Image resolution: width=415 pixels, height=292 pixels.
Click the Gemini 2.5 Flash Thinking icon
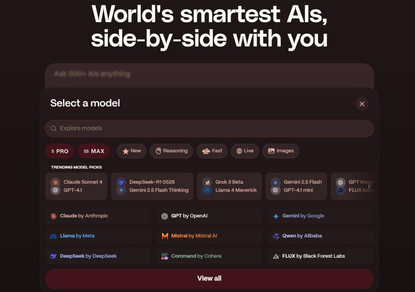121,190
